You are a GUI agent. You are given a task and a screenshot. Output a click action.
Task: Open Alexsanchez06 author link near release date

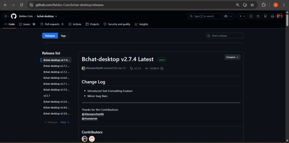click(94, 68)
